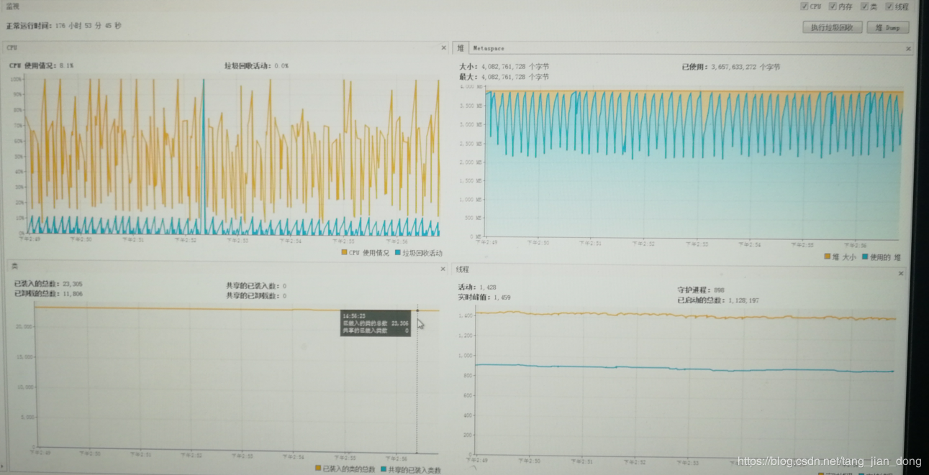Select the 堆 (heap) tab
Image resolution: width=929 pixels, height=475 pixels.
pos(461,49)
